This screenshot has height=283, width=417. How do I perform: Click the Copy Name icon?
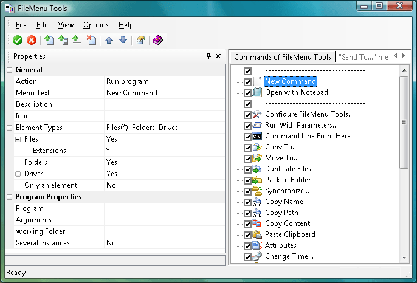(x=257, y=202)
